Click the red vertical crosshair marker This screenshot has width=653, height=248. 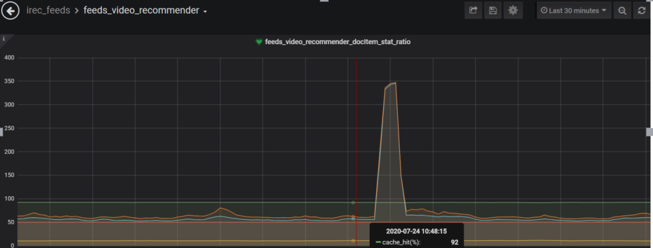(x=356, y=152)
